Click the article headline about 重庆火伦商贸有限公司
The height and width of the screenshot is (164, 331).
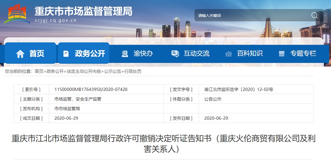164,144
